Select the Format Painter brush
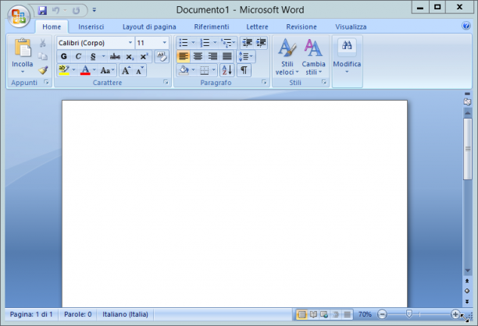 (43, 70)
